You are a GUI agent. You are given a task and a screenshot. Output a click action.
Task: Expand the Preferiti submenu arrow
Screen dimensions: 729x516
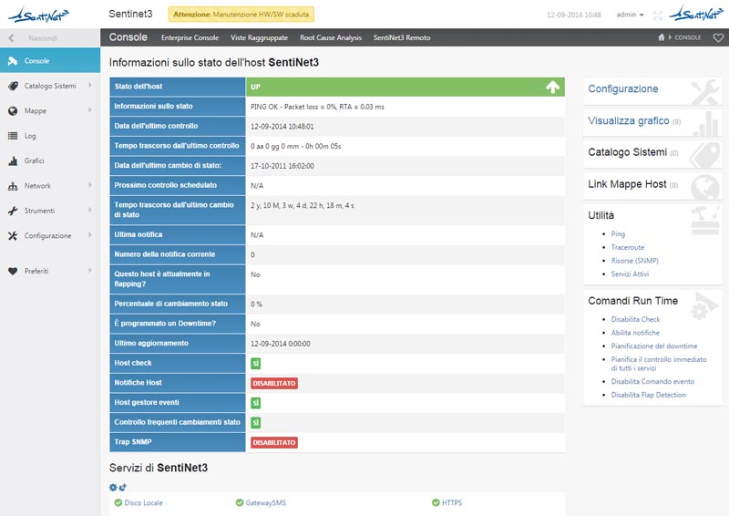[89, 271]
